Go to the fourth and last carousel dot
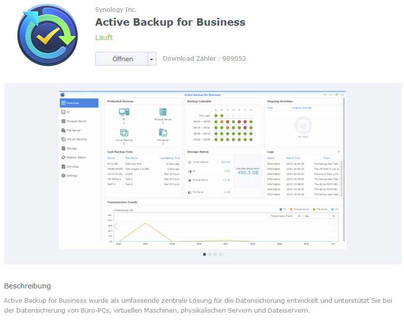 [221, 254]
